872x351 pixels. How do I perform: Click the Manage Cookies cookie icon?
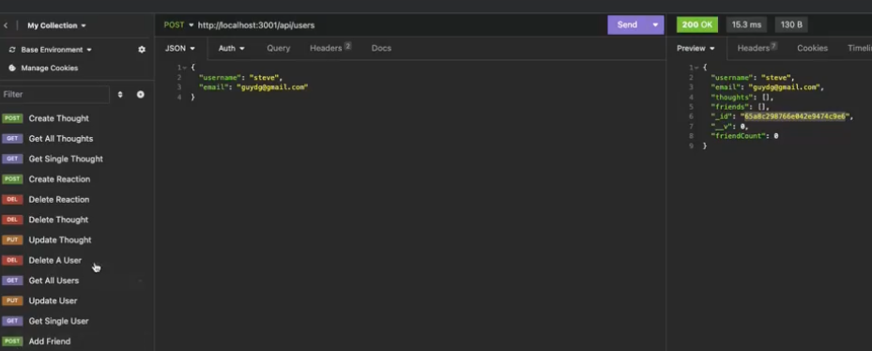coord(12,68)
